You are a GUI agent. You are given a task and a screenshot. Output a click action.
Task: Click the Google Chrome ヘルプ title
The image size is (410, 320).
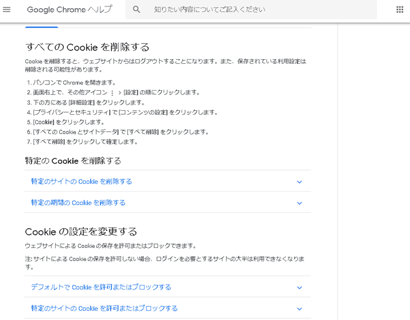tap(70, 10)
